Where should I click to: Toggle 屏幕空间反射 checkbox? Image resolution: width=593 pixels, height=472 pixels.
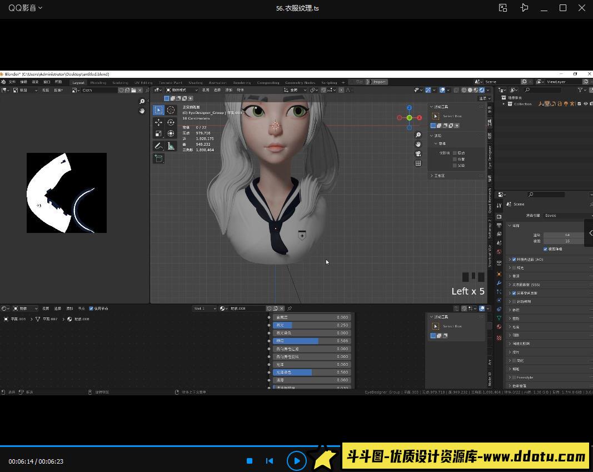click(514, 293)
